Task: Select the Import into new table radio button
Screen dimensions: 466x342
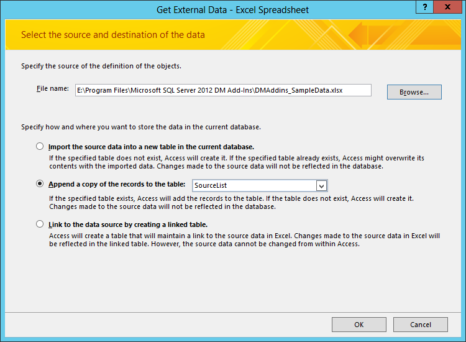Action: [40, 147]
